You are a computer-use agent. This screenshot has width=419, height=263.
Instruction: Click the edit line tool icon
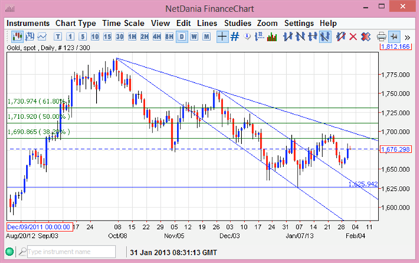coord(340,37)
